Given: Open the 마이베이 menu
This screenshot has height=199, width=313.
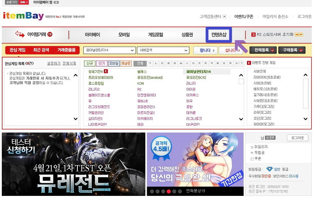Looking at the screenshot, I should point(93,35).
